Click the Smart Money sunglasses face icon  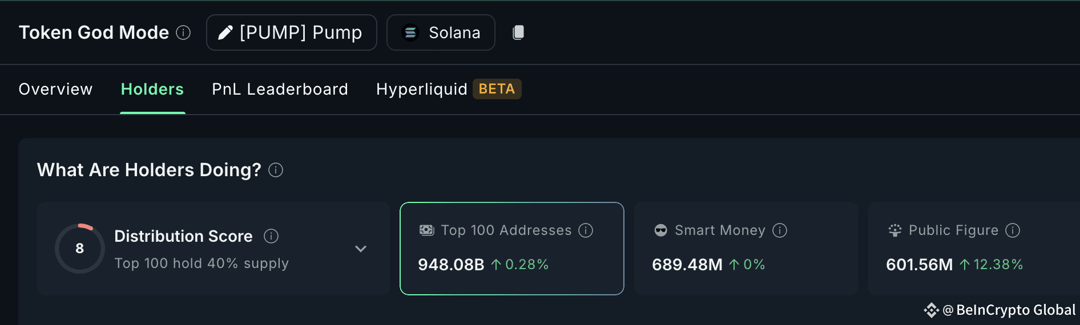(660, 230)
